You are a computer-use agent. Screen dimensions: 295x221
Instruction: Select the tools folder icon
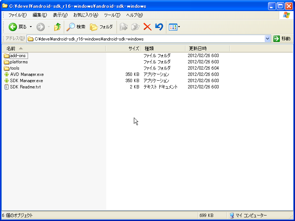click(x=7, y=68)
